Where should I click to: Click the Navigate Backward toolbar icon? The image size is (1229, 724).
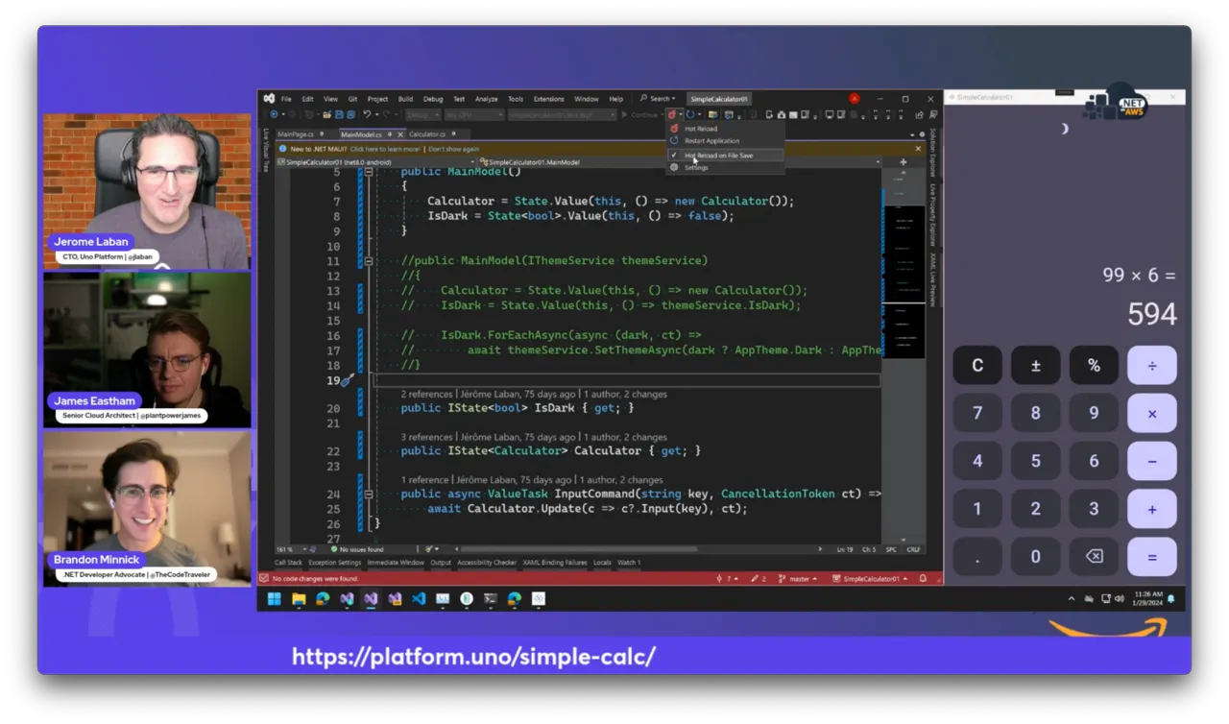coord(275,114)
